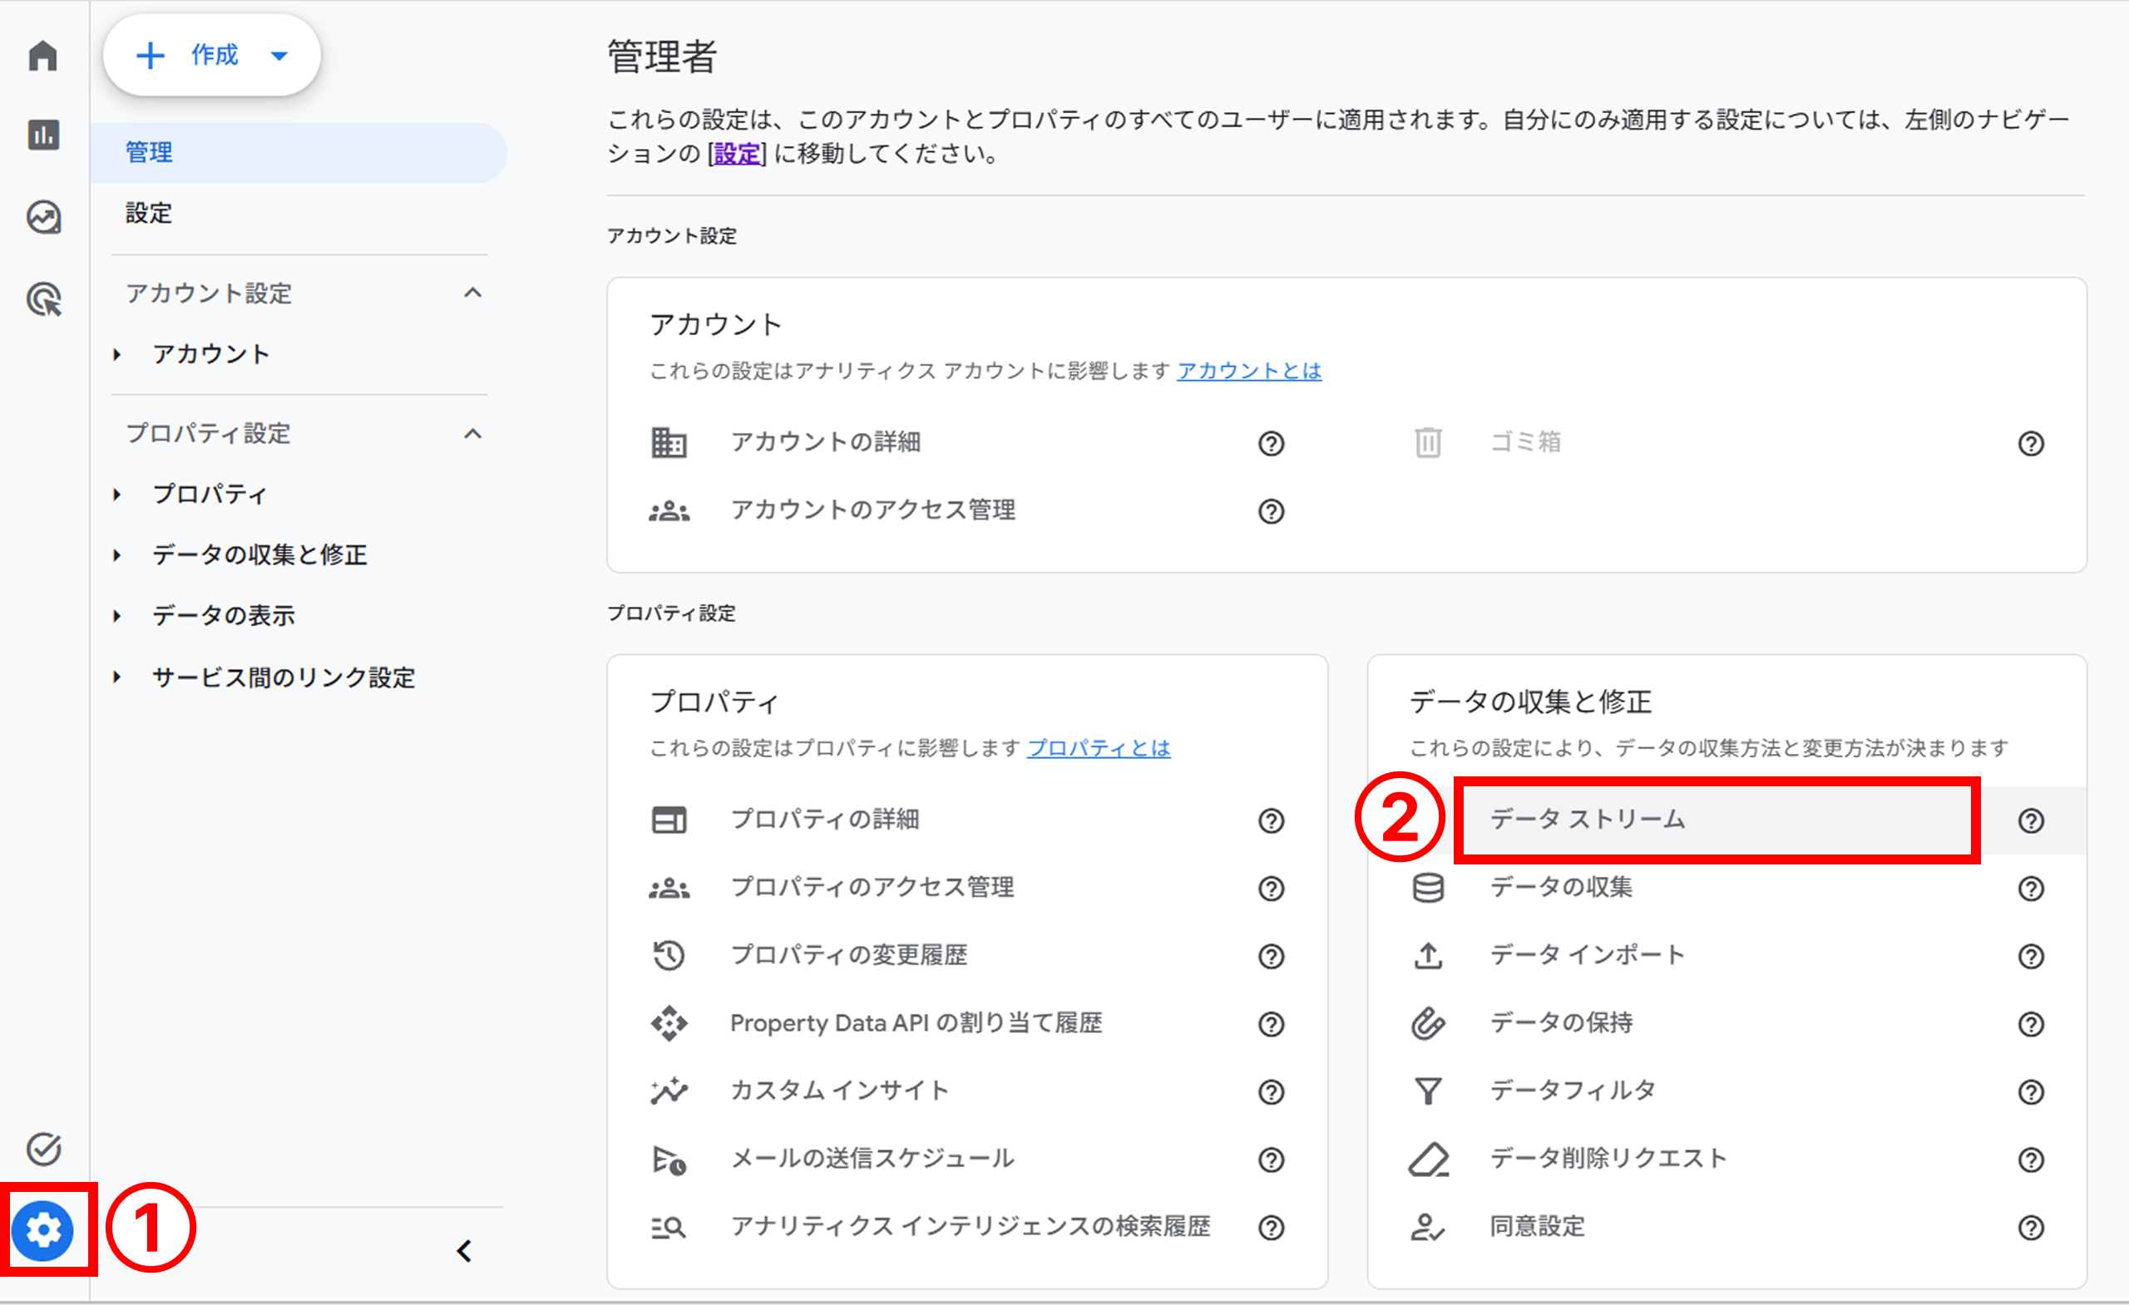Click the eraser icon for データ削除リクエスト
Viewport: 2129px width, 1305px height.
(x=1428, y=1160)
